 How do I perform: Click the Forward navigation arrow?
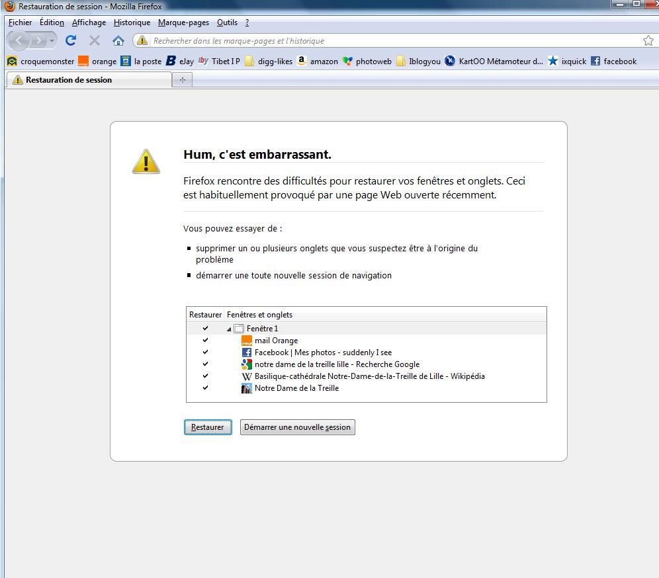(39, 41)
